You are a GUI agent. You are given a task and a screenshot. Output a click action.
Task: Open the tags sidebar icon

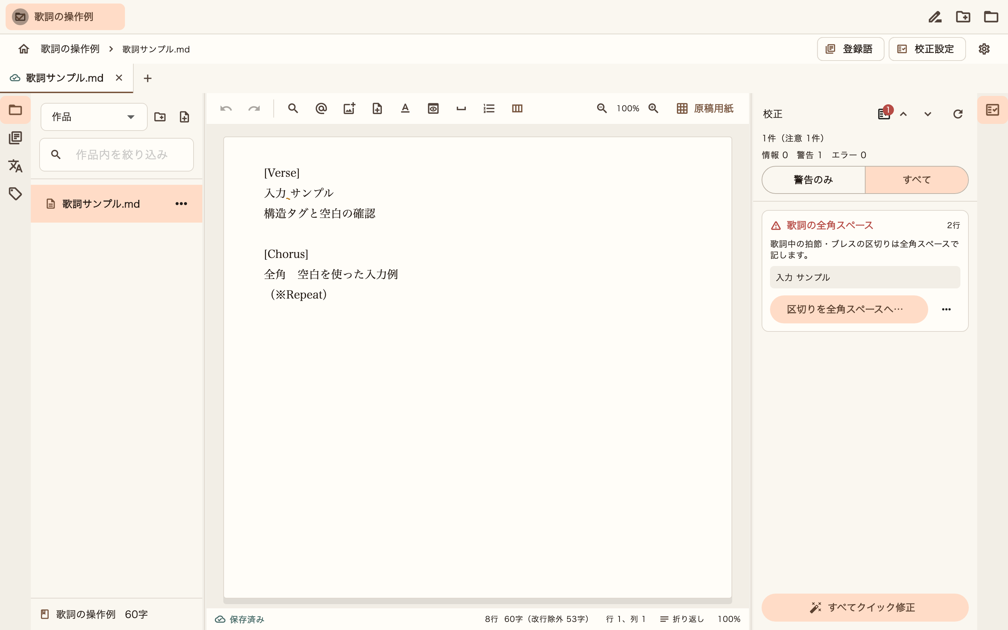(15, 194)
